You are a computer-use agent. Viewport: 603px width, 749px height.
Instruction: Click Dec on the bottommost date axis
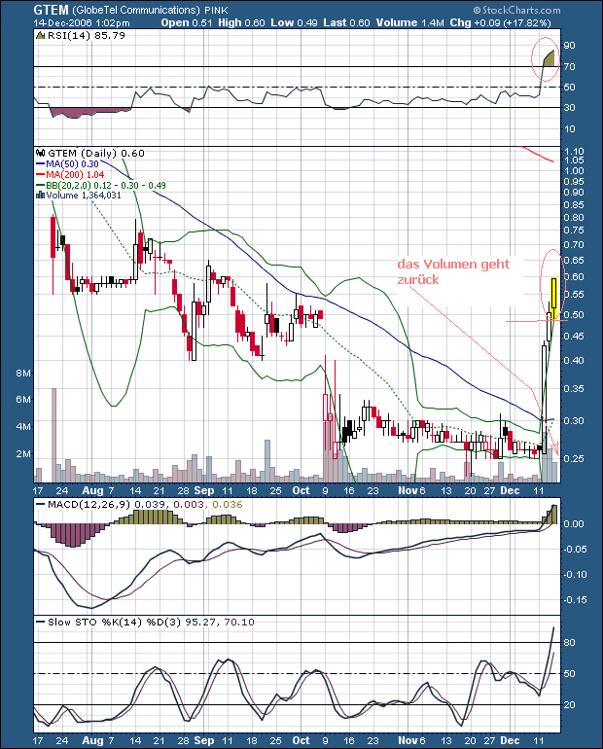click(510, 740)
